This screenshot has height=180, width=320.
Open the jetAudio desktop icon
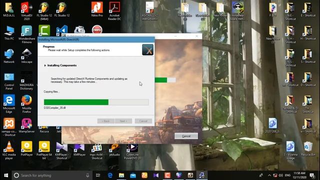tap(114, 150)
